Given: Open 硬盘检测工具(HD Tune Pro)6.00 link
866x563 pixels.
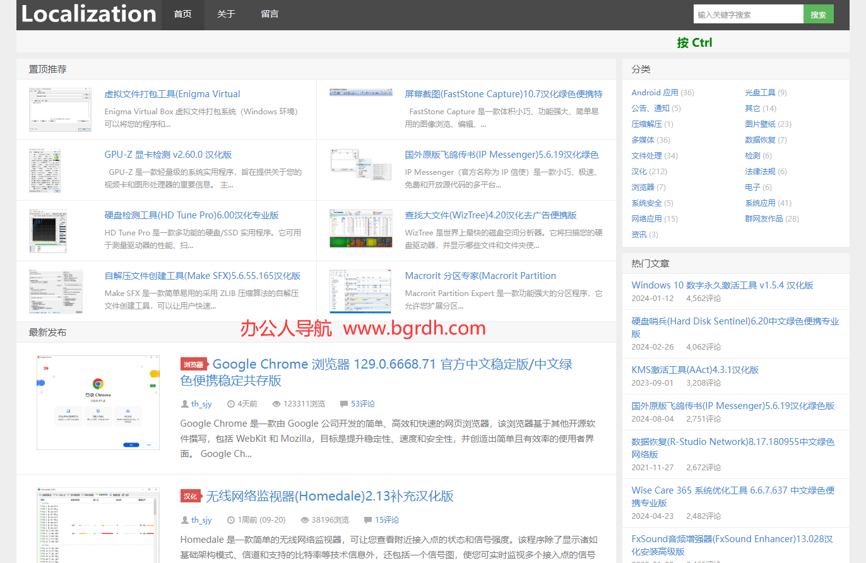Looking at the screenshot, I should click(x=191, y=215).
